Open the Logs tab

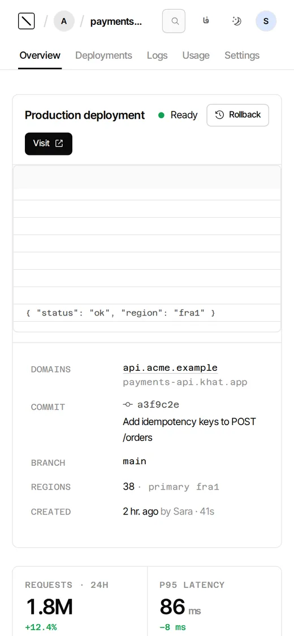pos(157,55)
